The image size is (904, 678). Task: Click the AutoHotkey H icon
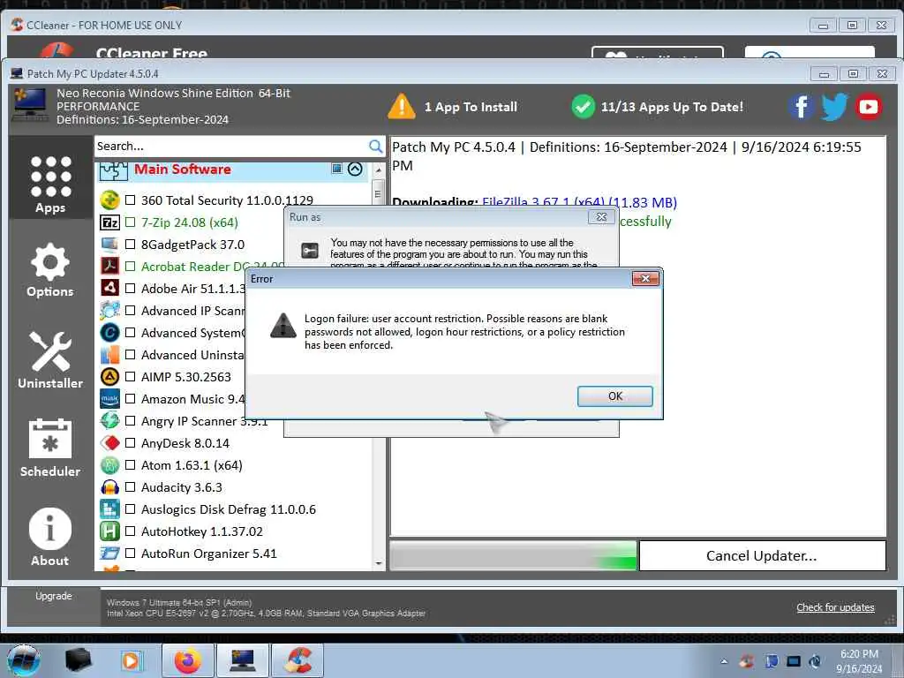(x=109, y=531)
